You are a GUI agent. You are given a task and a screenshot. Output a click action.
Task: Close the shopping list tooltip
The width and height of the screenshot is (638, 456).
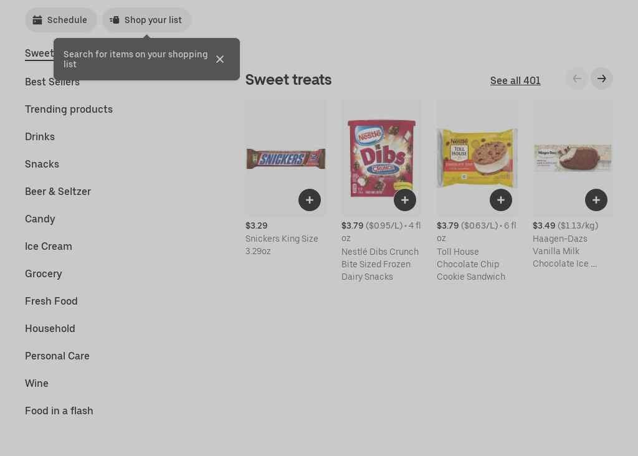[x=220, y=59]
